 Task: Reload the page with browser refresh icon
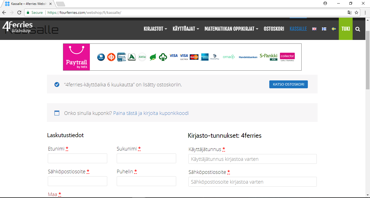(x=19, y=12)
